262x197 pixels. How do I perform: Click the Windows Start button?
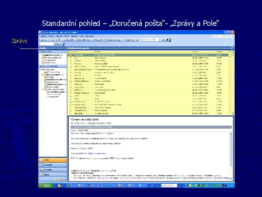point(45,185)
